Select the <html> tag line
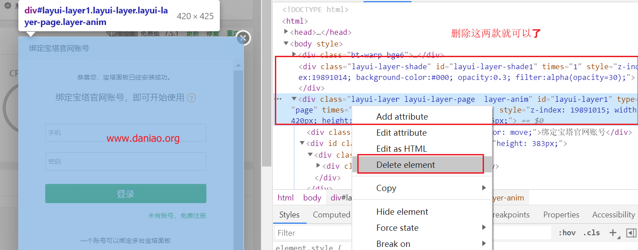 click(x=295, y=21)
